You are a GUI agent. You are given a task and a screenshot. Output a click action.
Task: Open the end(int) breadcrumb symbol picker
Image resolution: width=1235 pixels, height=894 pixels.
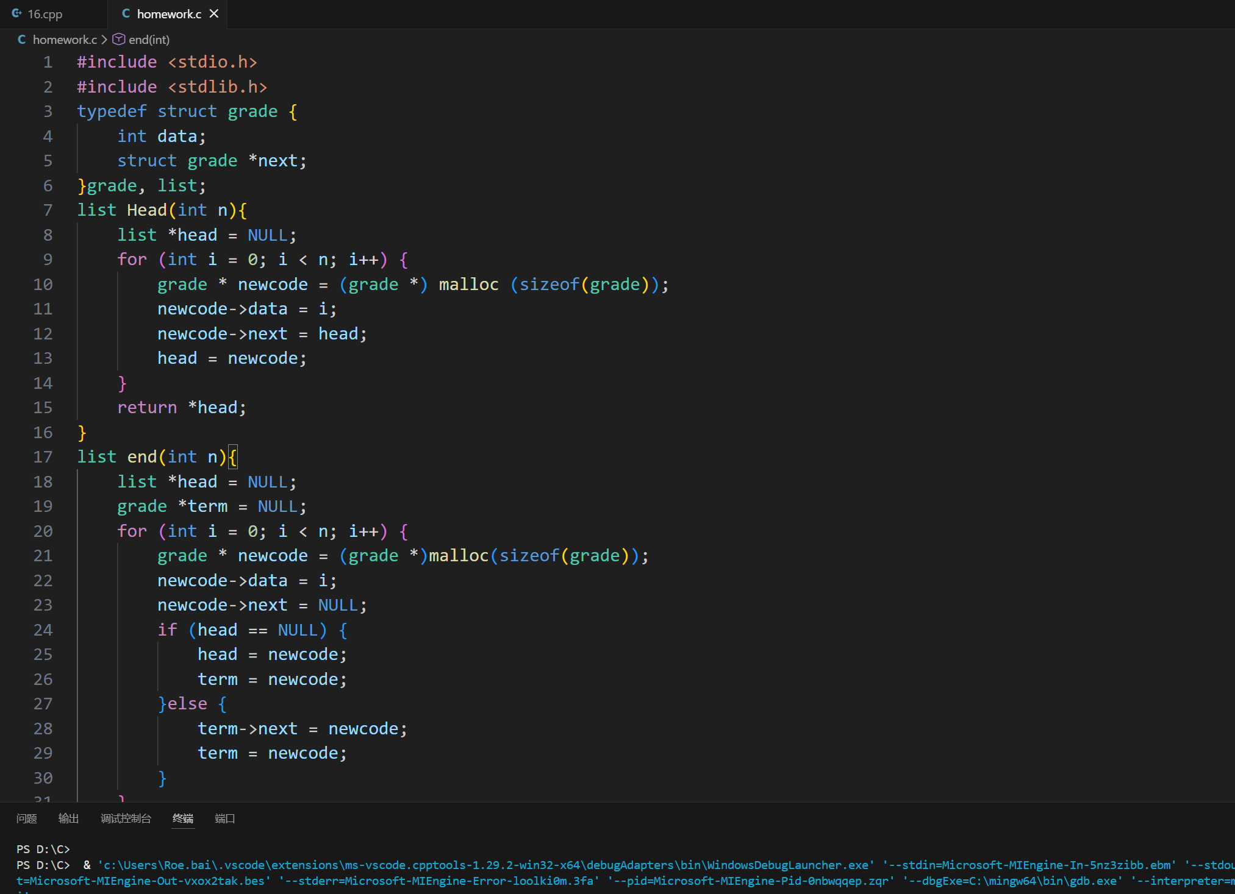[x=149, y=40]
